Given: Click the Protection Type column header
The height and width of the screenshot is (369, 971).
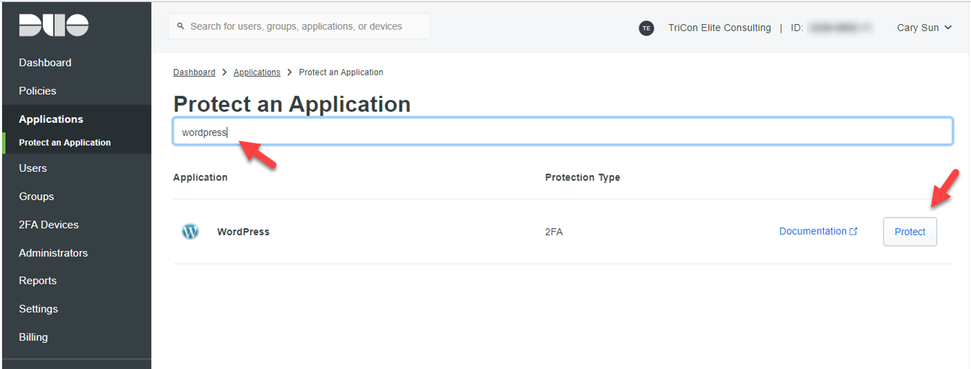Looking at the screenshot, I should (x=583, y=178).
